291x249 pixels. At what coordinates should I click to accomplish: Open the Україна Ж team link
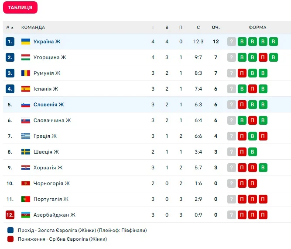(47, 42)
